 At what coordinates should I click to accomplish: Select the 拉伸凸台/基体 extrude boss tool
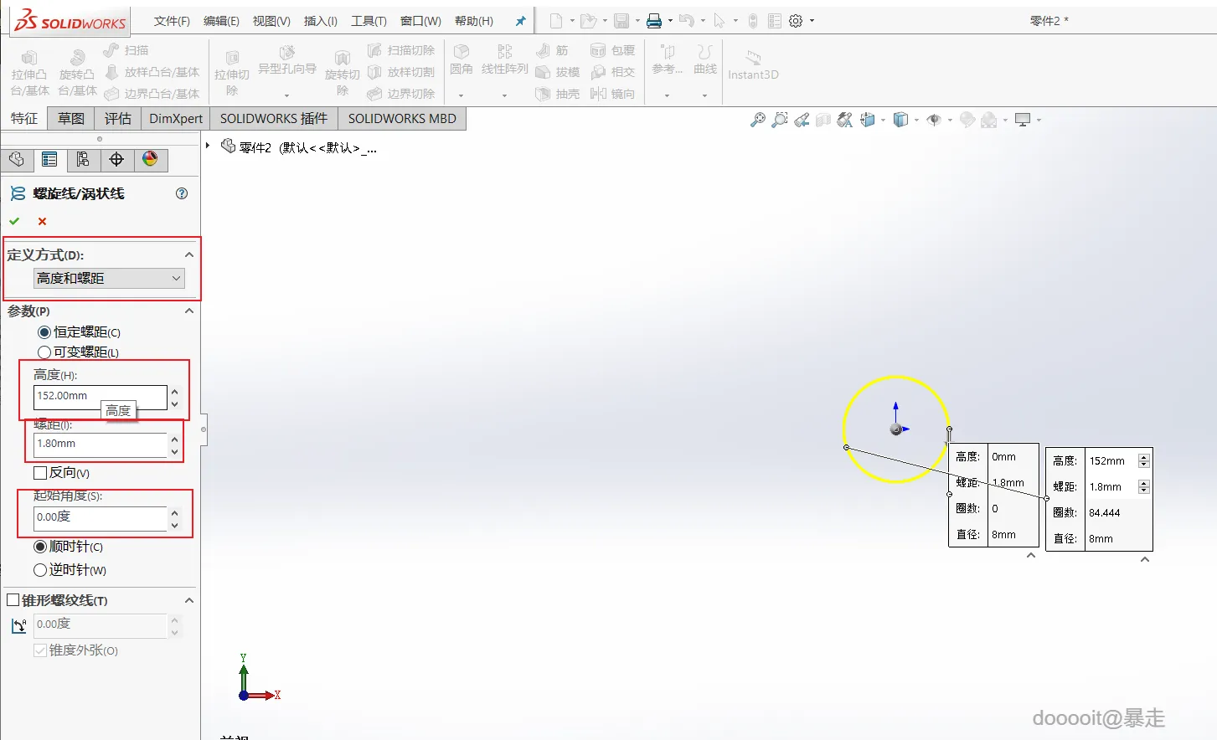tap(29, 73)
